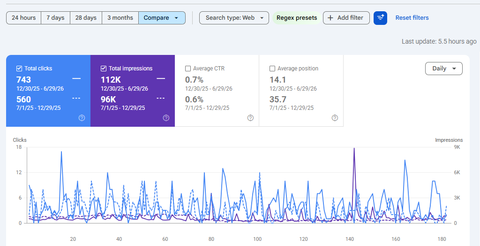Click the 180 tick label on x-axis
This screenshot has width=480, height=246.
click(442, 239)
